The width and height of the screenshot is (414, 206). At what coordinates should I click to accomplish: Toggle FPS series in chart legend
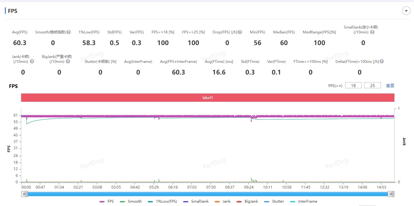pyautogui.click(x=107, y=201)
